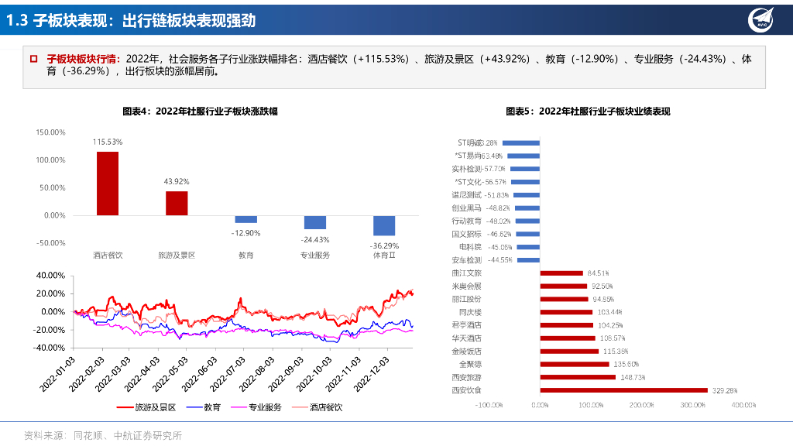Click the 君亭酒店 bar labeled 104.25%
Viewport: 793px width, 446px height.
coord(566,325)
